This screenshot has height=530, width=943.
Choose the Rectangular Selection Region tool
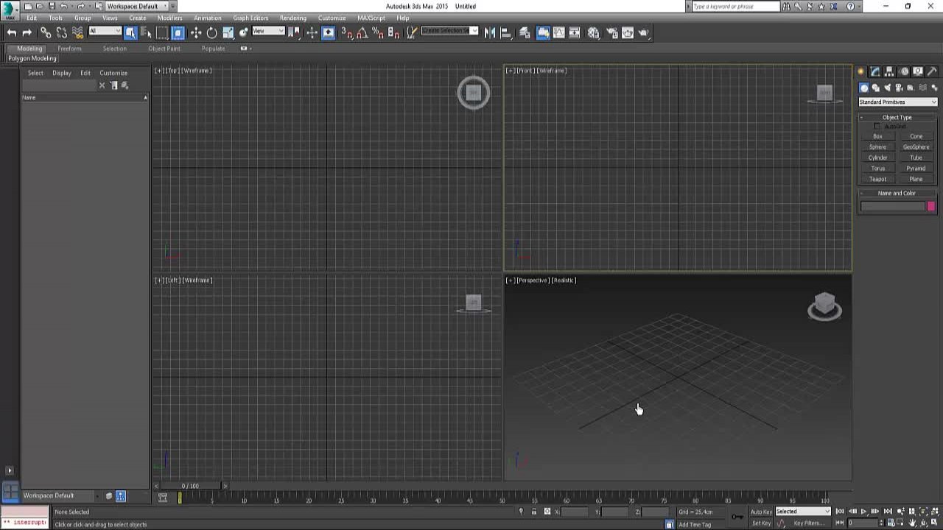162,32
